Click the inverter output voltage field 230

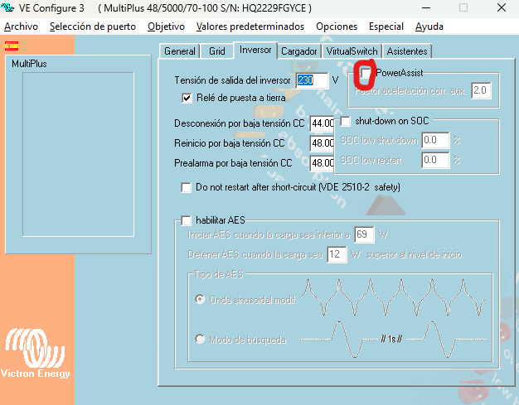pyautogui.click(x=312, y=80)
